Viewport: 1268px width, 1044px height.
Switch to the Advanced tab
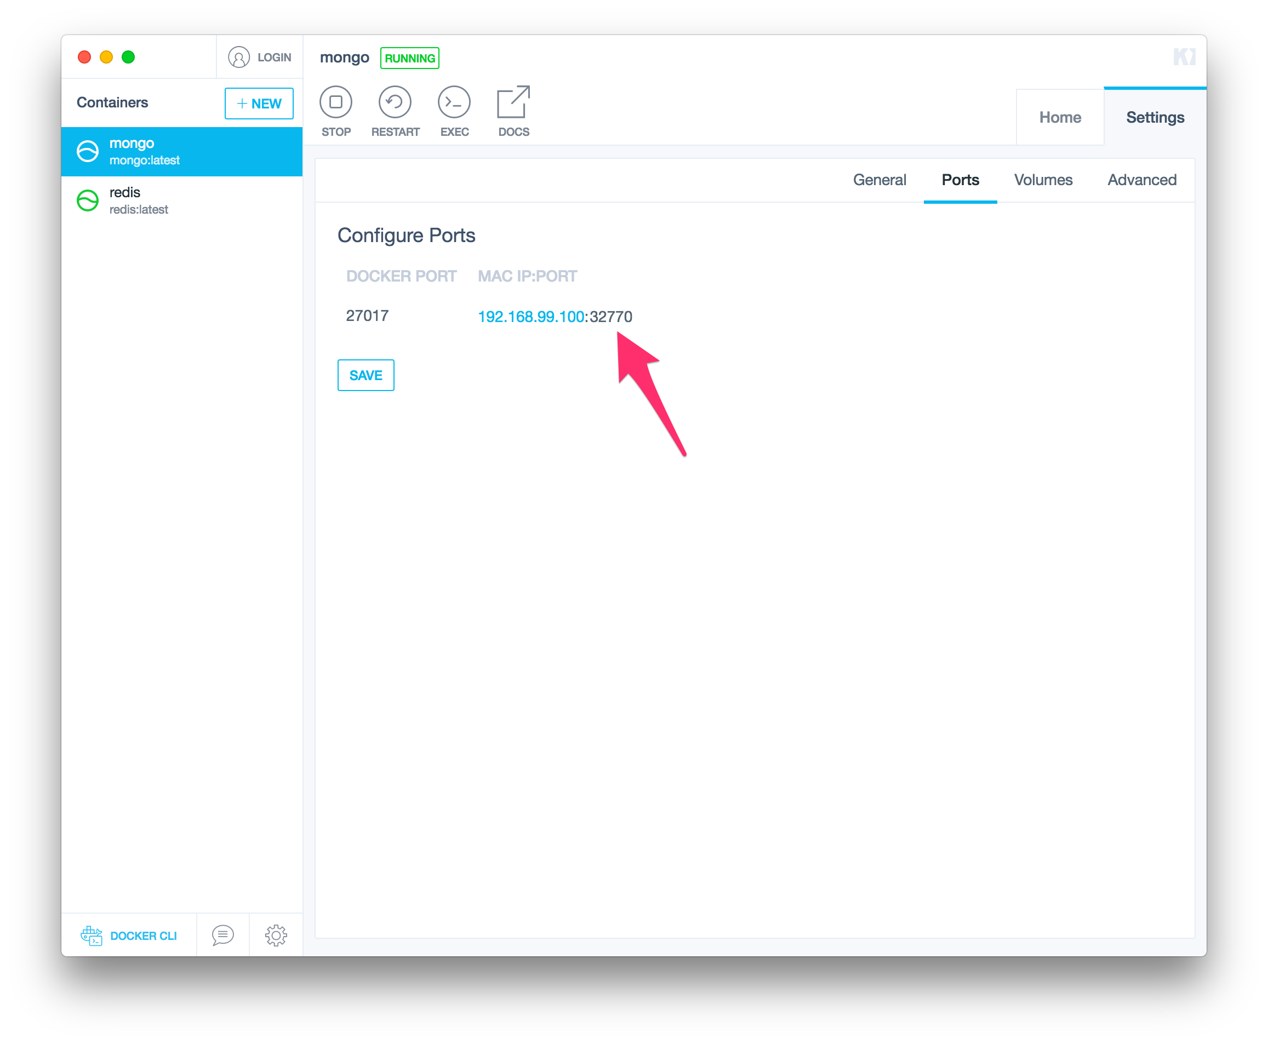click(1143, 180)
